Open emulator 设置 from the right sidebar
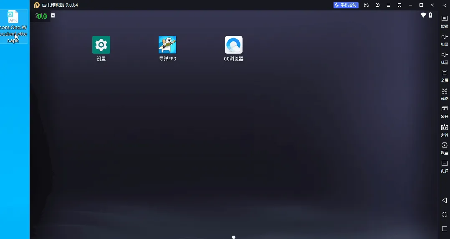450x239 pixels. (x=444, y=148)
